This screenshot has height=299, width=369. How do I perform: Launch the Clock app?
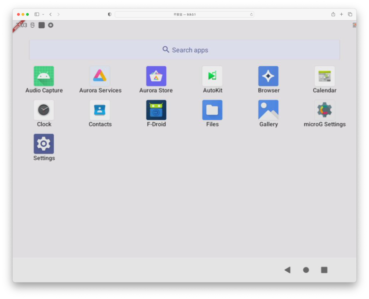click(44, 110)
